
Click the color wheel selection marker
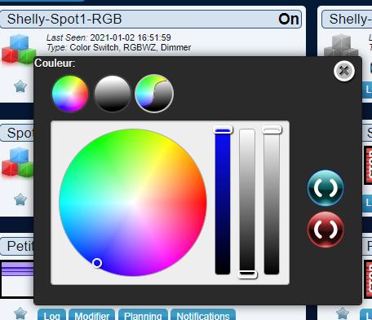[x=97, y=263]
